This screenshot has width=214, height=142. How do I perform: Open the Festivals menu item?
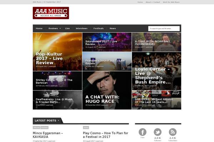pyautogui.click(x=98, y=28)
